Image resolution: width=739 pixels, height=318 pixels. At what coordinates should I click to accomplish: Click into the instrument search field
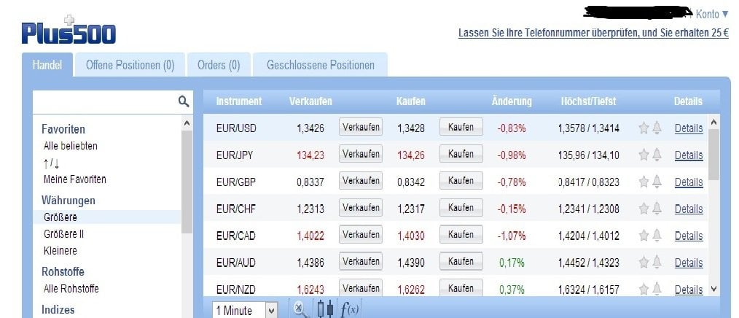(x=106, y=102)
